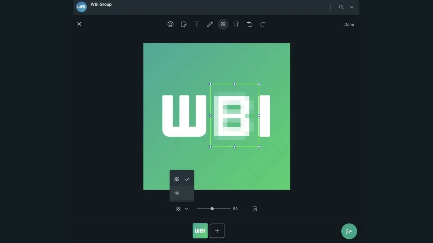
Task: Add another image with plus button
Action: point(217,231)
